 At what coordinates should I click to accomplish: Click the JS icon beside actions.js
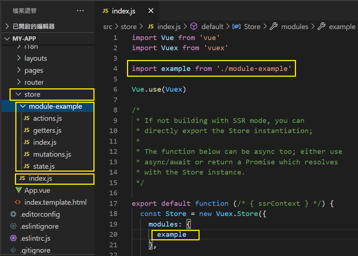pyautogui.click(x=27, y=118)
